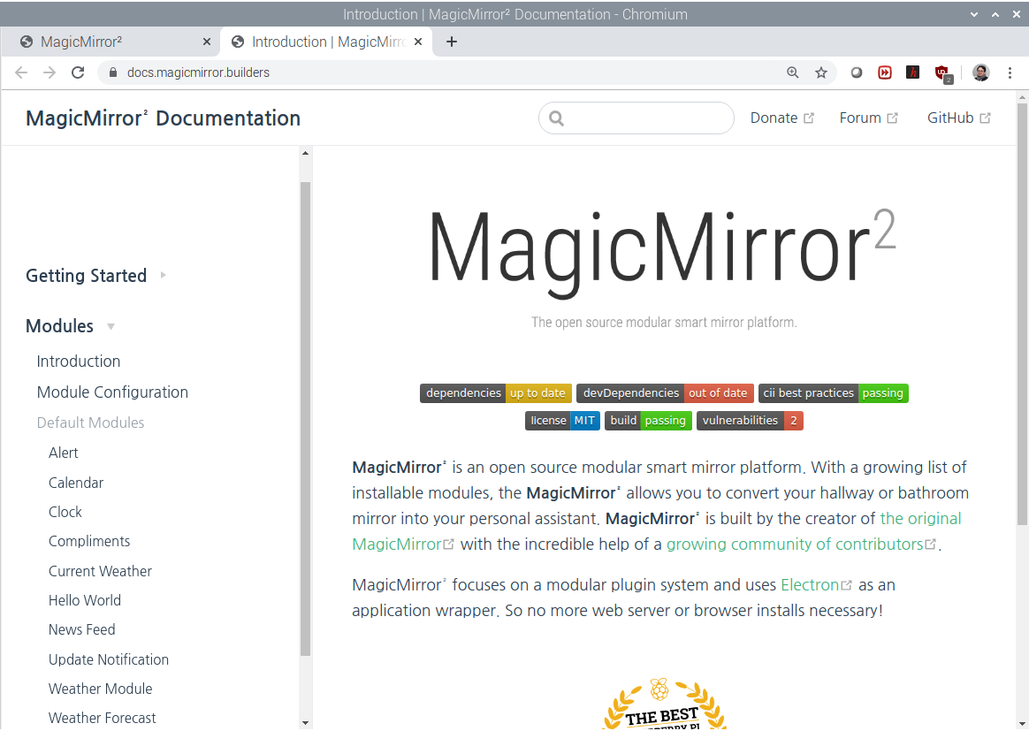Open a new tab with plus button

coord(452,42)
